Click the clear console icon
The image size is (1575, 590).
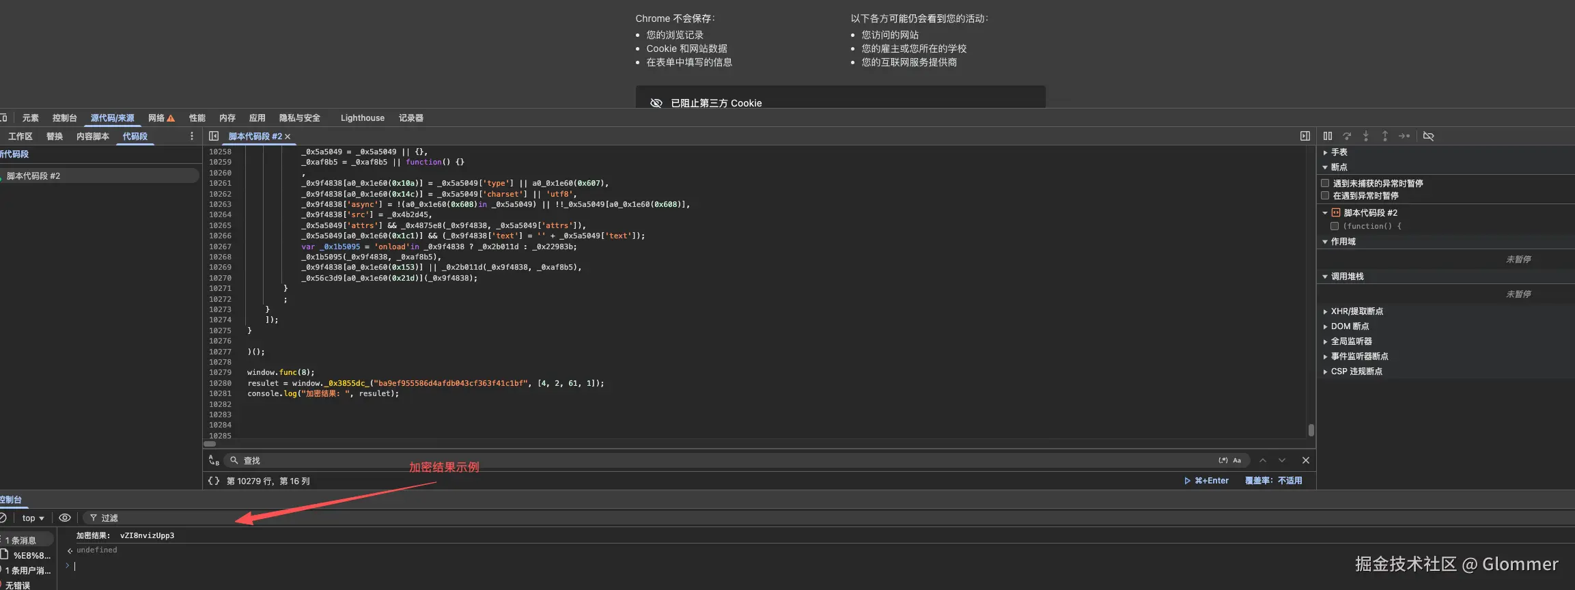[x=3, y=518]
